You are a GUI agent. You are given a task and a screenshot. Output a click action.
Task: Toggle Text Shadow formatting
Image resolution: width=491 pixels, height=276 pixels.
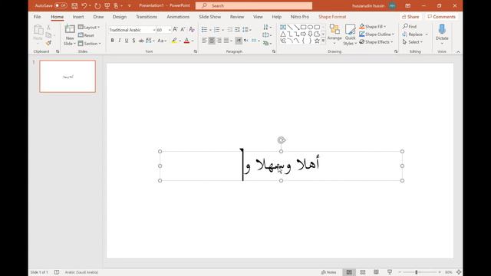133,41
